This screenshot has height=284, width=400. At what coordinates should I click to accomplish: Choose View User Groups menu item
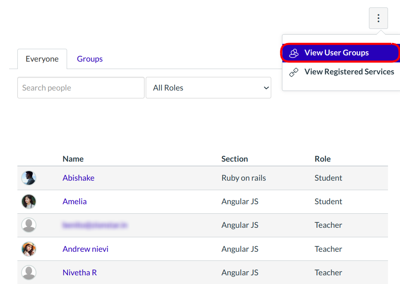[336, 53]
